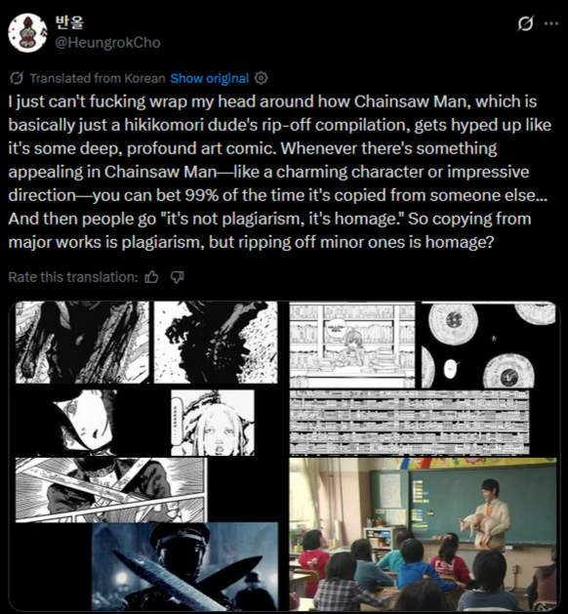
Task: Open the profile avatar of 반올
Action: pyautogui.click(x=27, y=33)
